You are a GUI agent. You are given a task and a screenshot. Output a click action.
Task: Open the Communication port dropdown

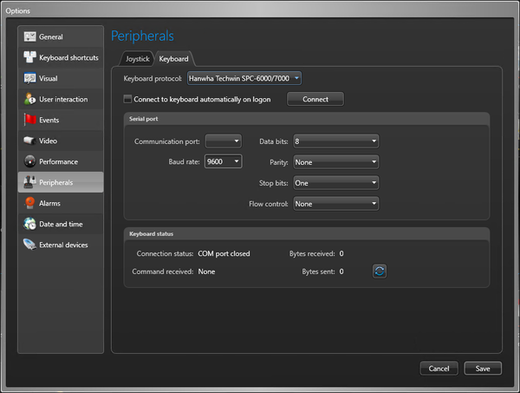(x=224, y=141)
